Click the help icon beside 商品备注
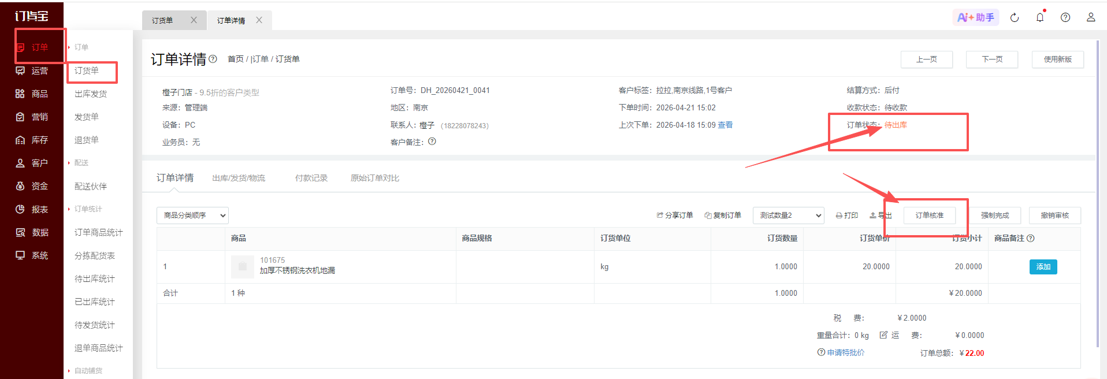Image resolution: width=1107 pixels, height=379 pixels. tap(1031, 238)
